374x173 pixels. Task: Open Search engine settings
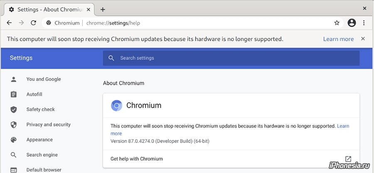pos(42,155)
